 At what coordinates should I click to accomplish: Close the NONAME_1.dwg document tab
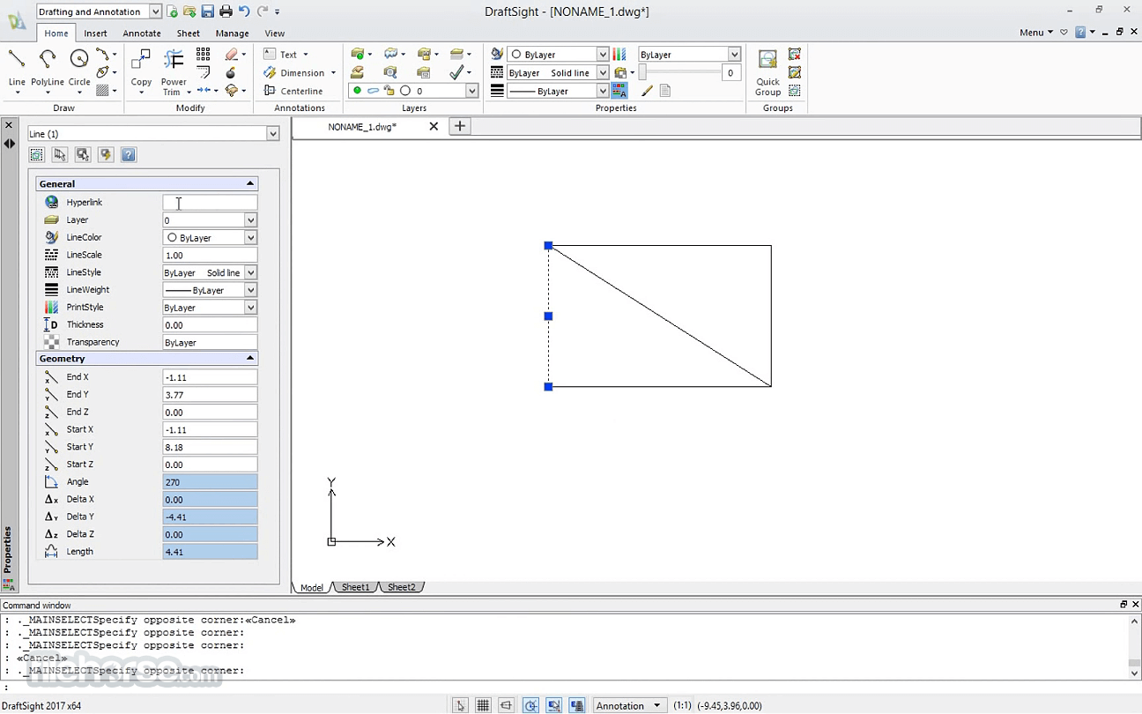(x=434, y=126)
